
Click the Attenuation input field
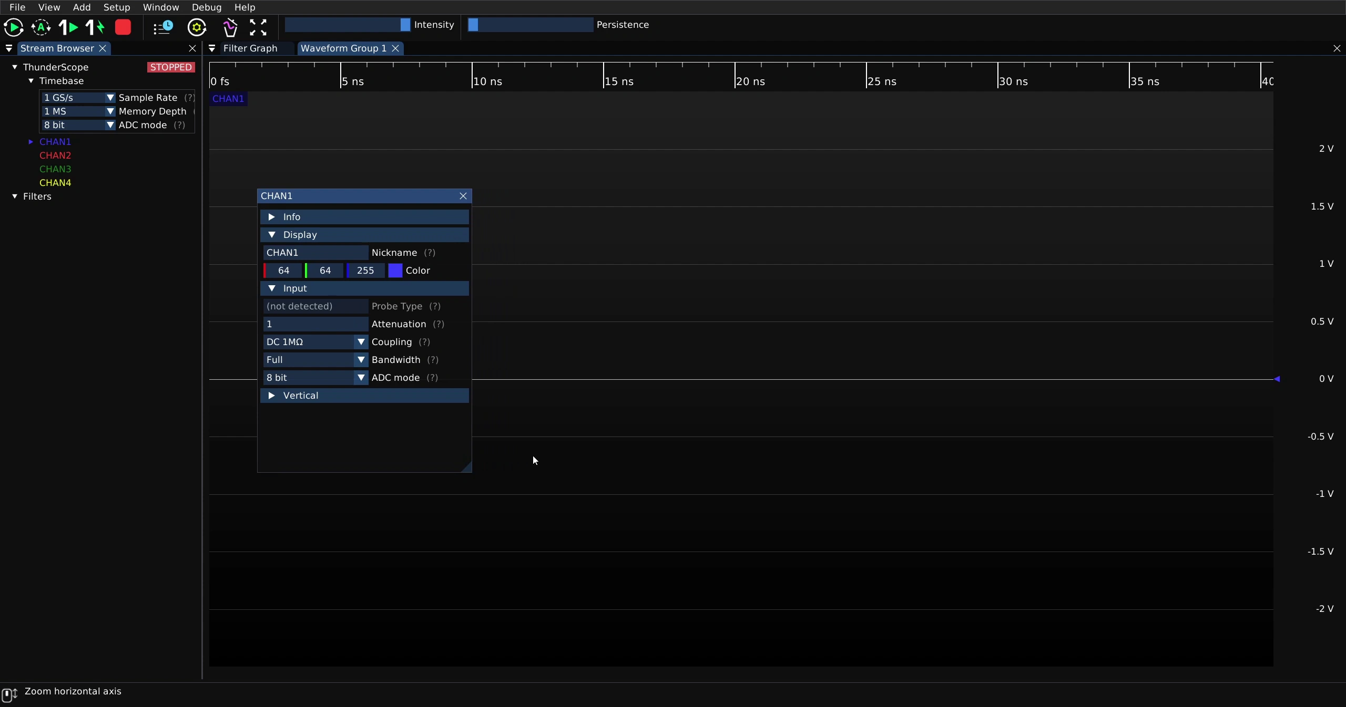pos(315,324)
